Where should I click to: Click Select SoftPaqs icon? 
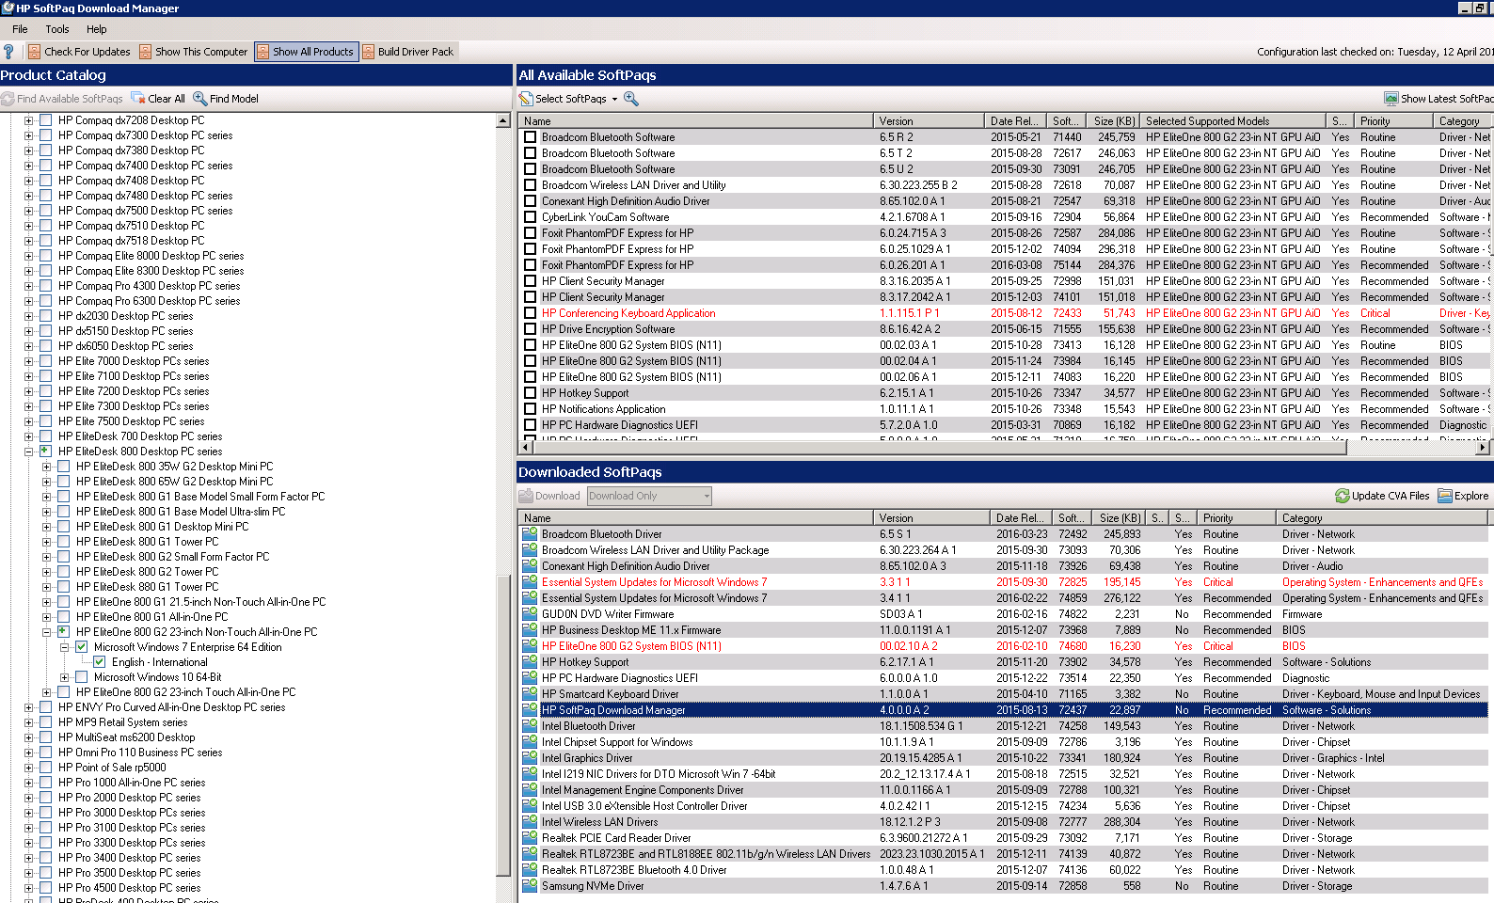coord(527,99)
